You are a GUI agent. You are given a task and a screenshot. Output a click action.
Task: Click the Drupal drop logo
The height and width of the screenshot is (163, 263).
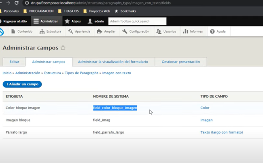tap(2, 31)
